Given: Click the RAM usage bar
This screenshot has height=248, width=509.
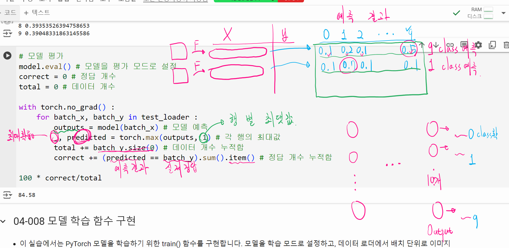Looking at the screenshot, I should point(488,9).
